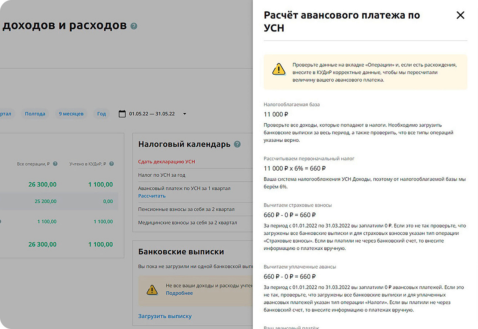This screenshot has height=329, width=478.
Task: Close the УСН advance payment calculation panel
Action: (x=460, y=15)
